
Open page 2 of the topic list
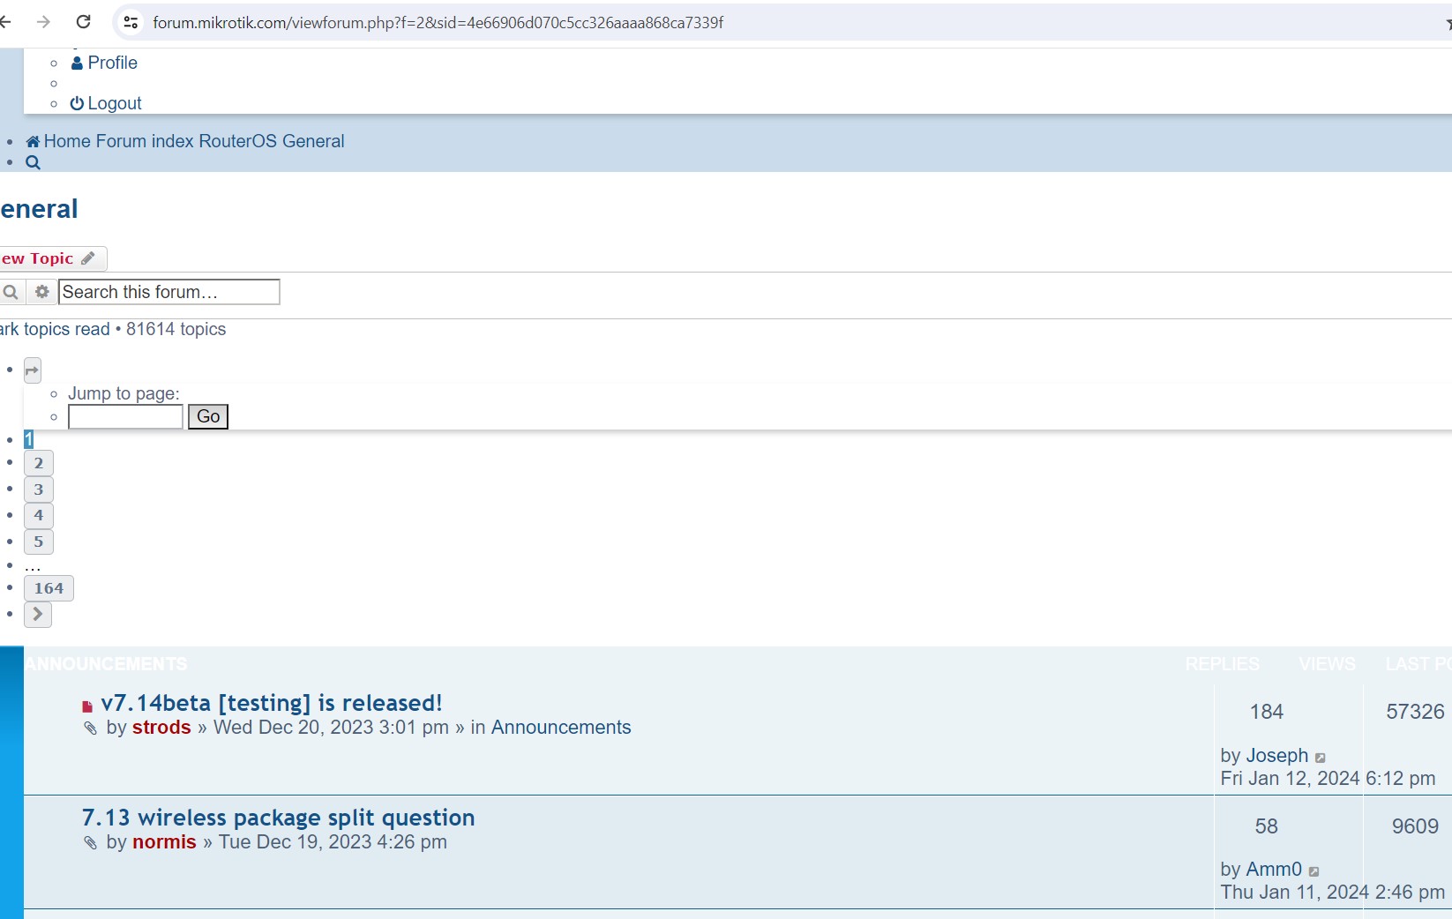[x=37, y=462]
